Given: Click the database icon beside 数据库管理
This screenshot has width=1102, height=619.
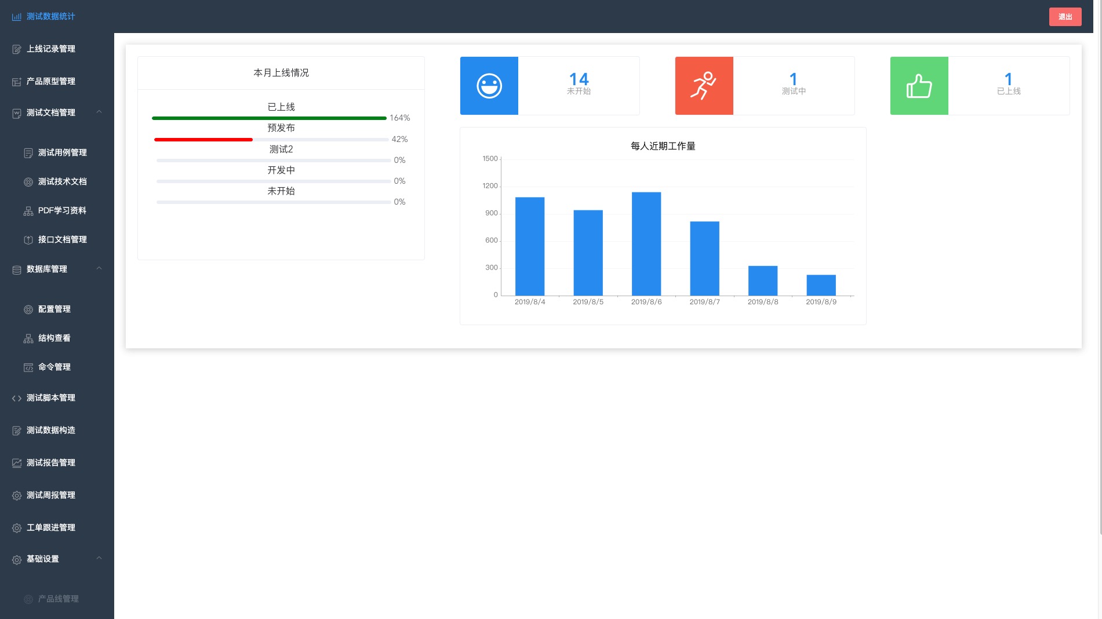Looking at the screenshot, I should pyautogui.click(x=17, y=270).
